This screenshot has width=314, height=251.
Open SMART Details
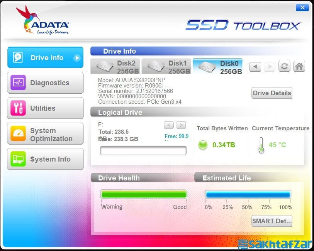272,221
